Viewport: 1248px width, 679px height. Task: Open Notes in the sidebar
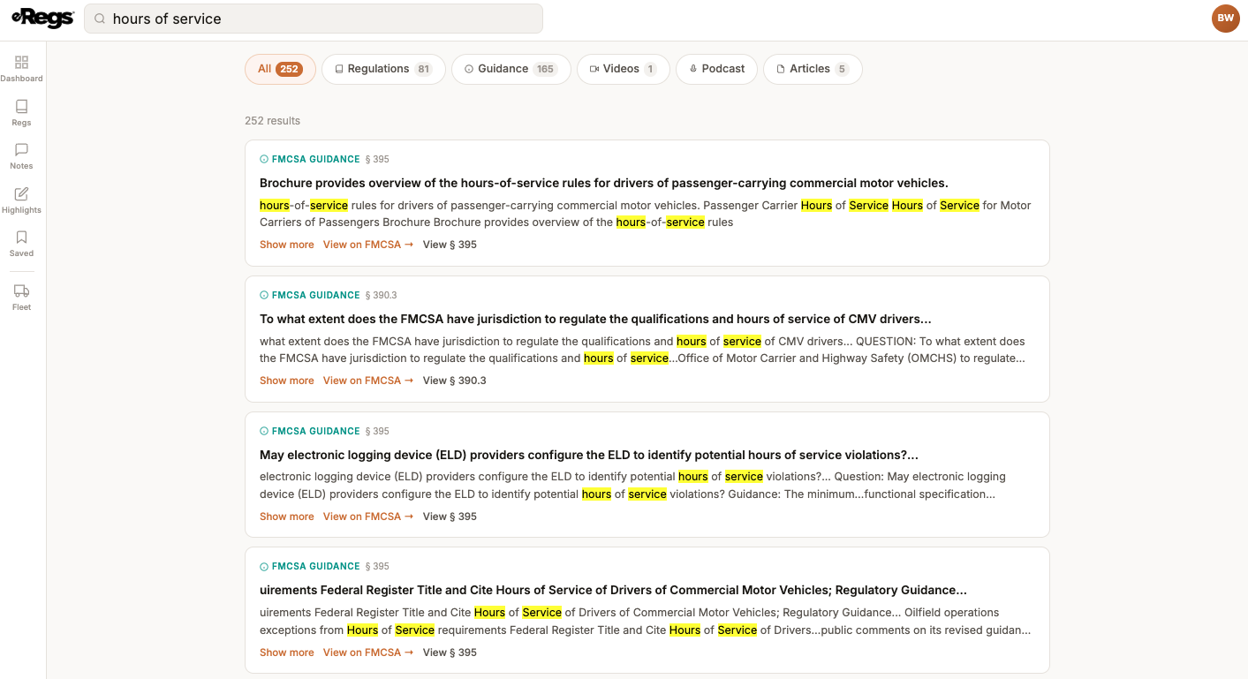tap(21, 156)
